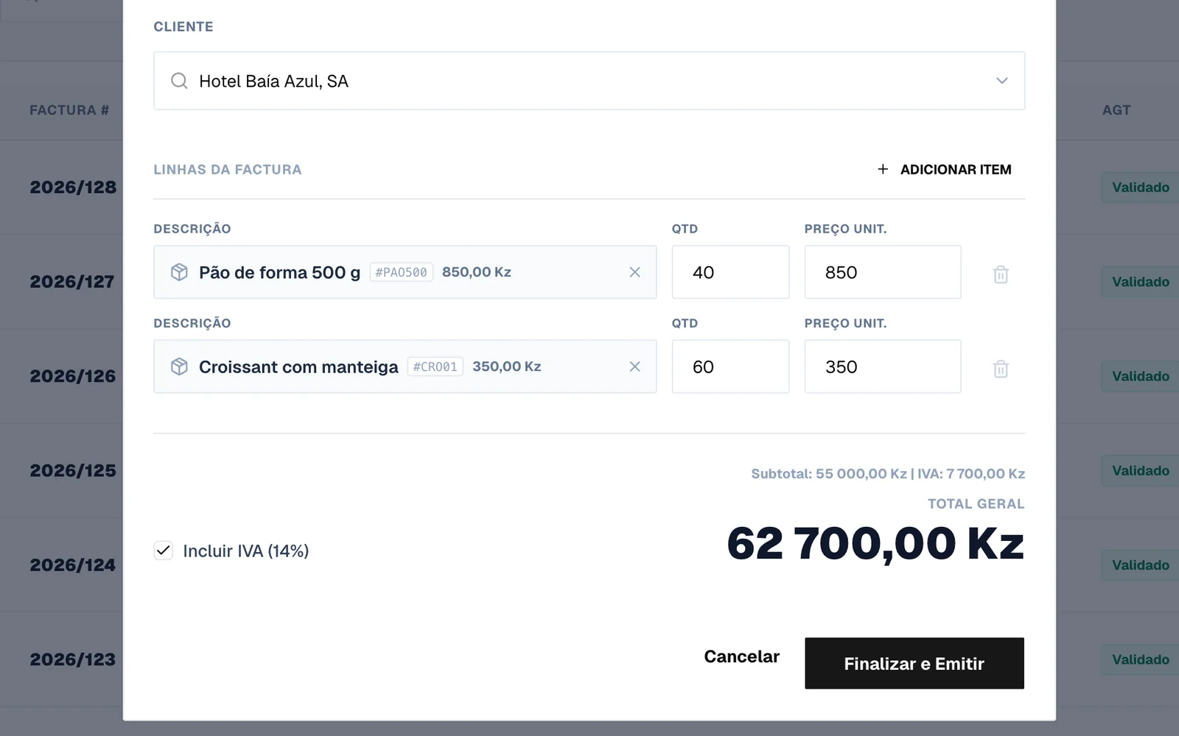Edit quantity field showing 60

tap(730, 367)
